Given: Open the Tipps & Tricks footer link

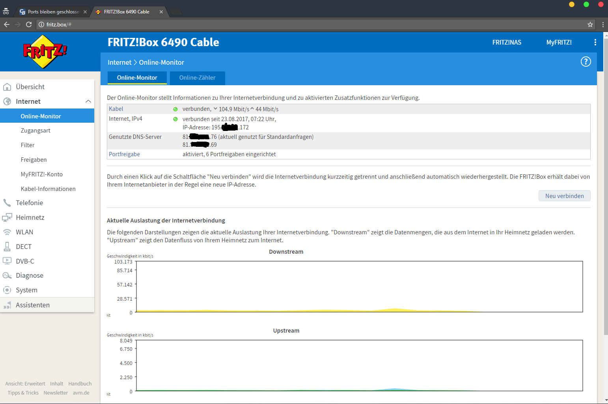Looking at the screenshot, I should click(x=23, y=393).
